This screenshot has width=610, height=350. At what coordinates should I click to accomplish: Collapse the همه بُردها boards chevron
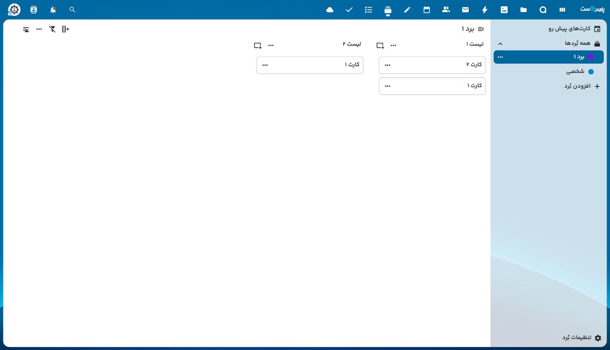(x=500, y=44)
